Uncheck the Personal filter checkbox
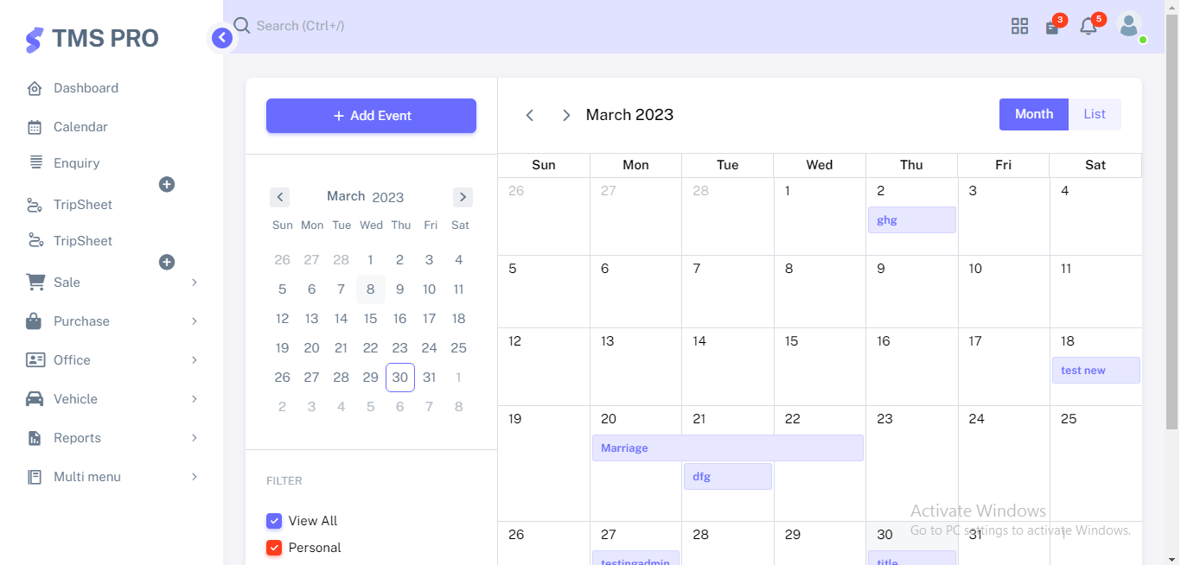 click(274, 548)
